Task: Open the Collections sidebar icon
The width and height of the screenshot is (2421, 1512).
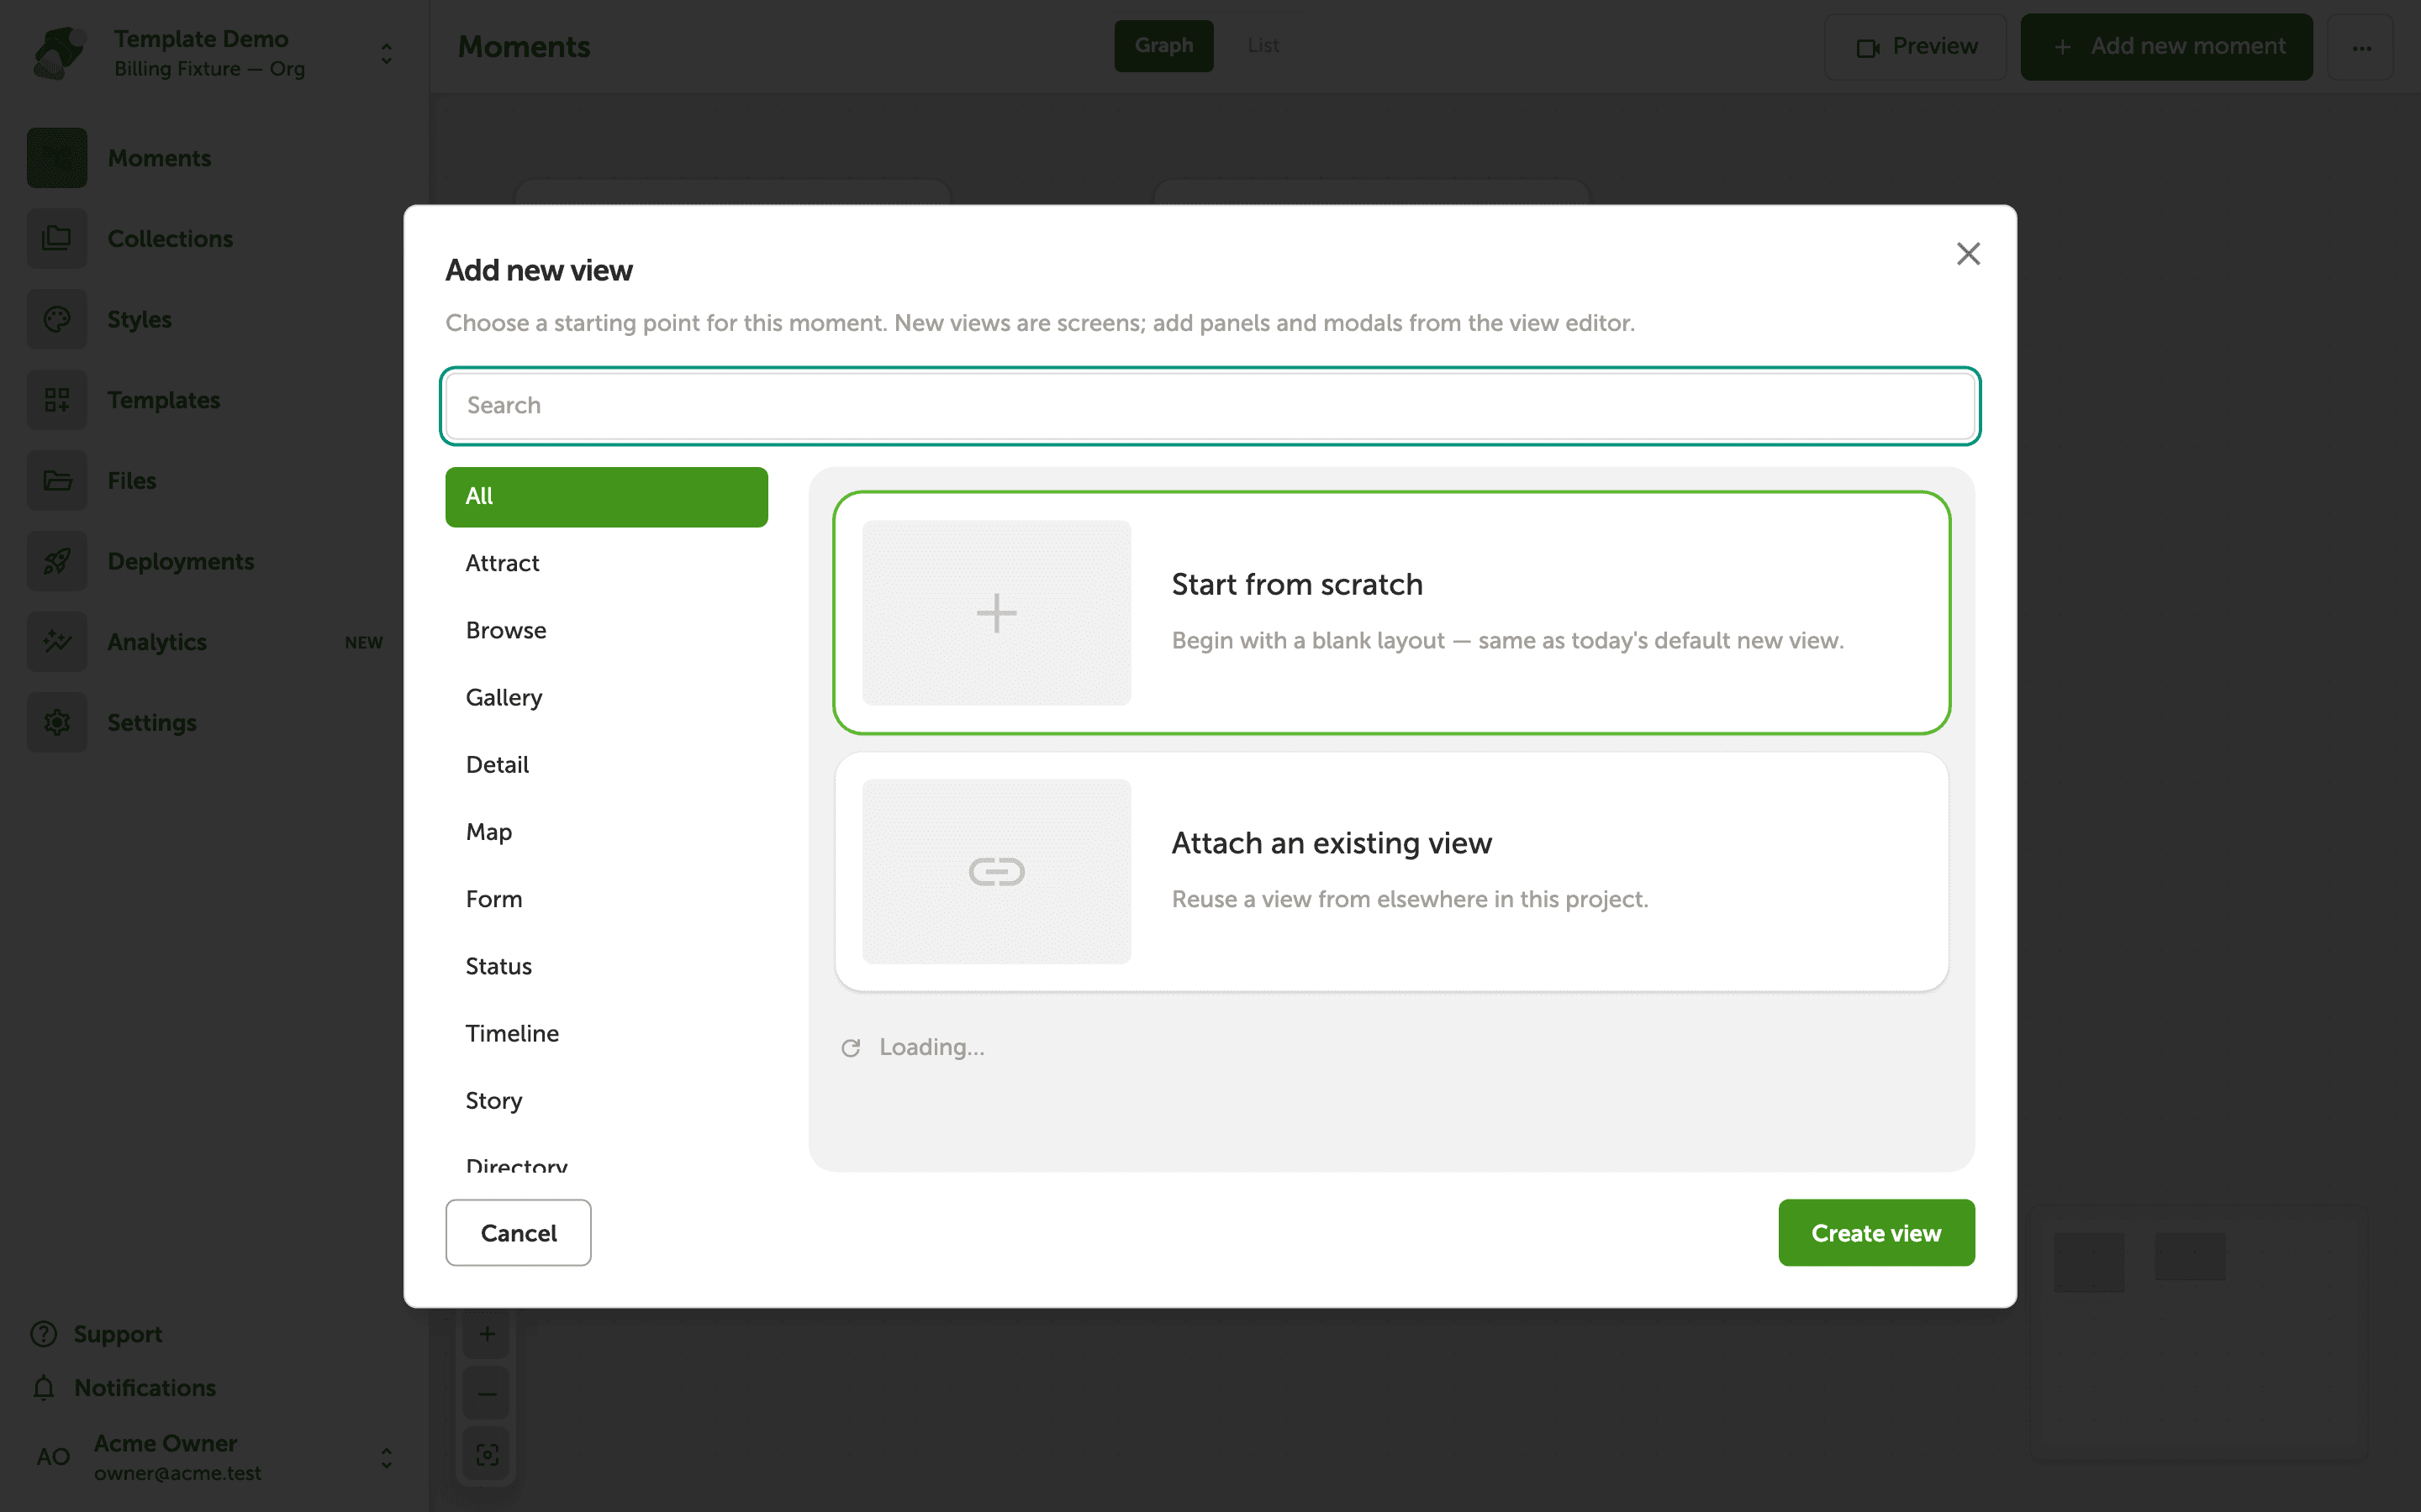Action: pos(57,238)
